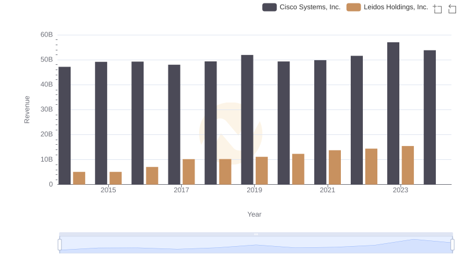Select the Cisco bar for 2019
This screenshot has height=267, width=463.
click(247, 120)
